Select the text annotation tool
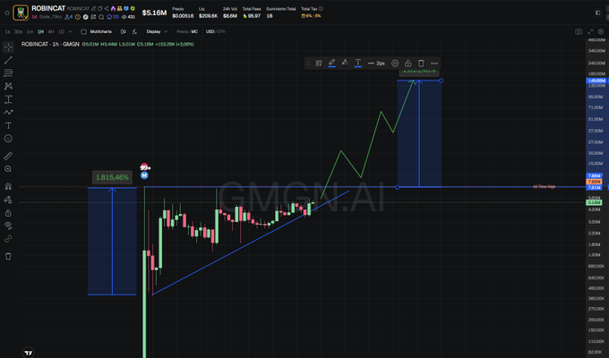This screenshot has height=358, width=609. [x=8, y=125]
